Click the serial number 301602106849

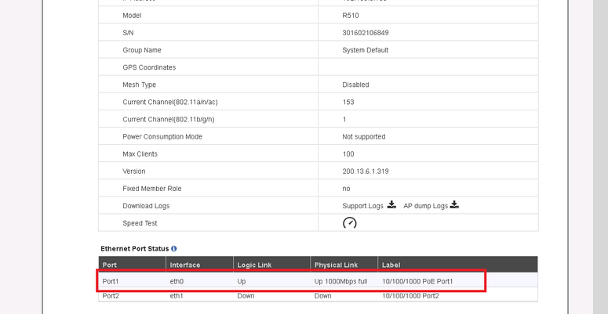coord(365,33)
